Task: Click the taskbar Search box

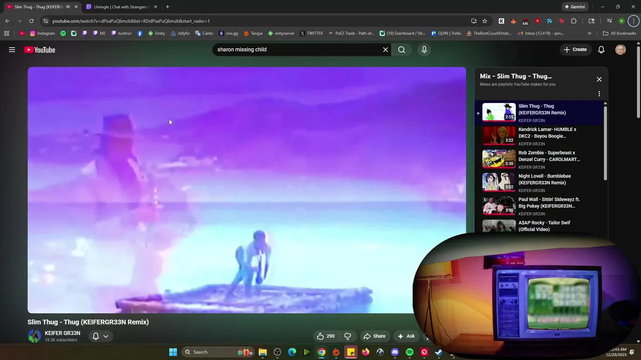Action: (x=218, y=352)
